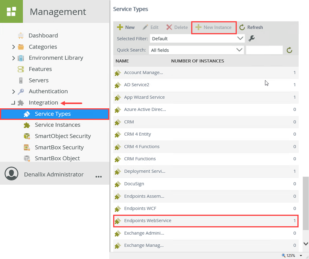309x259 pixels.
Task: Click the Categories folder icon
Action: (21, 47)
